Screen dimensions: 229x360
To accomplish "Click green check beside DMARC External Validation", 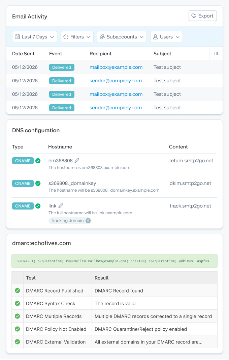I will coord(18,342).
